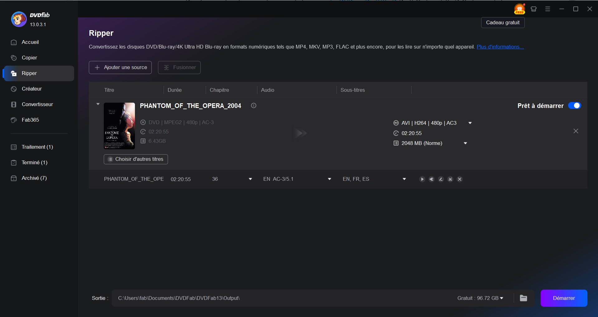Click Choisir d'autres titres button
Screen dimensions: 598x317
(136, 159)
